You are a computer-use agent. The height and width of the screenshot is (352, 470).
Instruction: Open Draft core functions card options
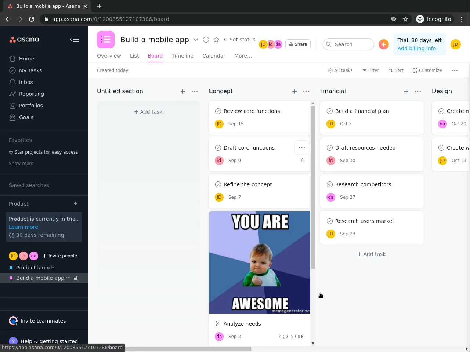(302, 148)
